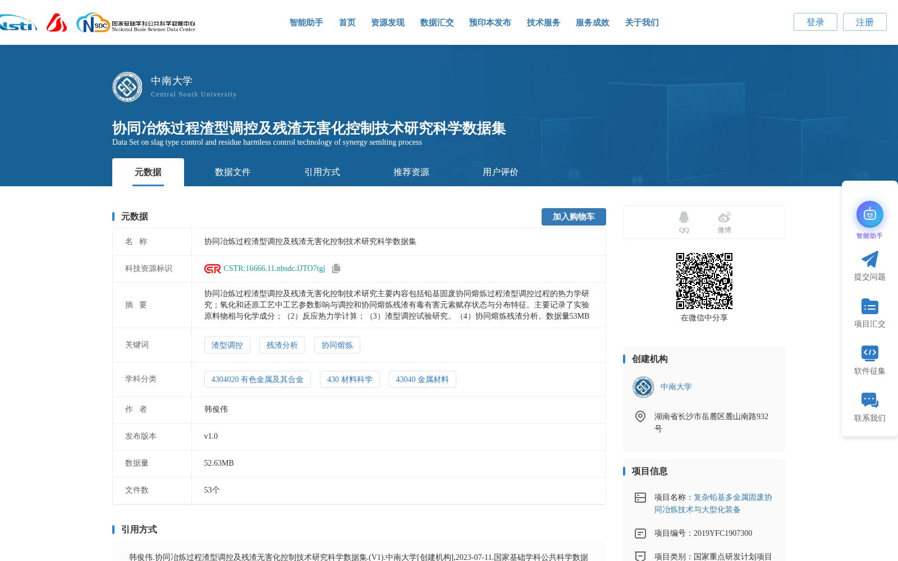Click 联系我们 chat bubble icon

pyautogui.click(x=870, y=400)
